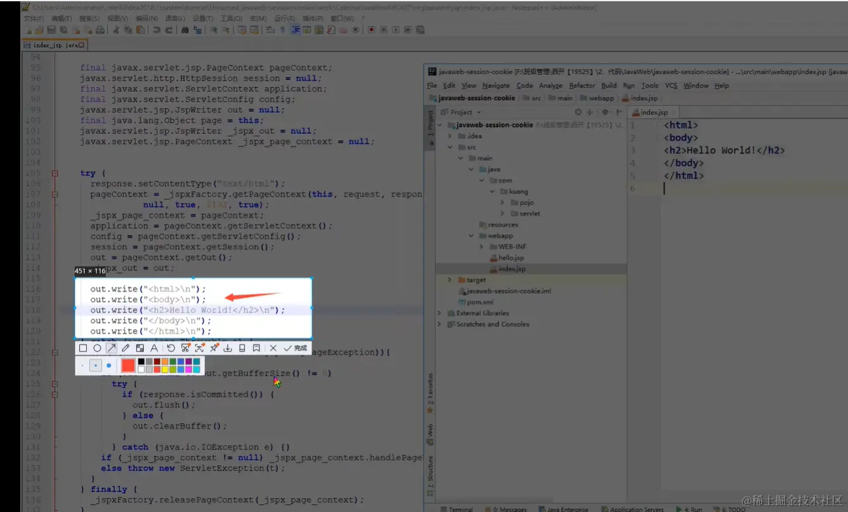The image size is (848, 512).
Task: Click the large current red color swatch
Action: [128, 365]
